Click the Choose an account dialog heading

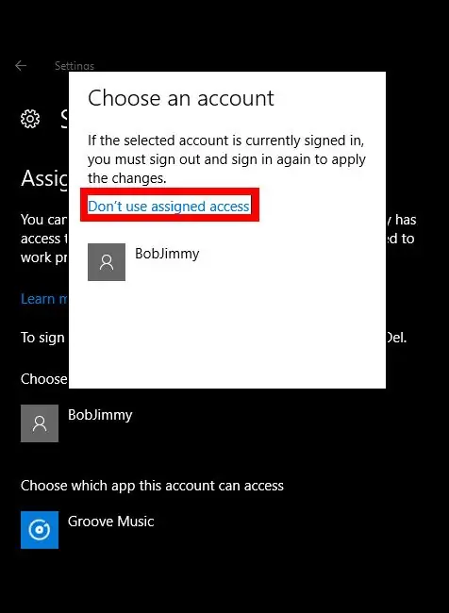point(181,98)
